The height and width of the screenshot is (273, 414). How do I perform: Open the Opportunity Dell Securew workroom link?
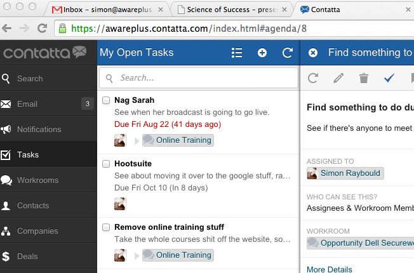pos(365,243)
